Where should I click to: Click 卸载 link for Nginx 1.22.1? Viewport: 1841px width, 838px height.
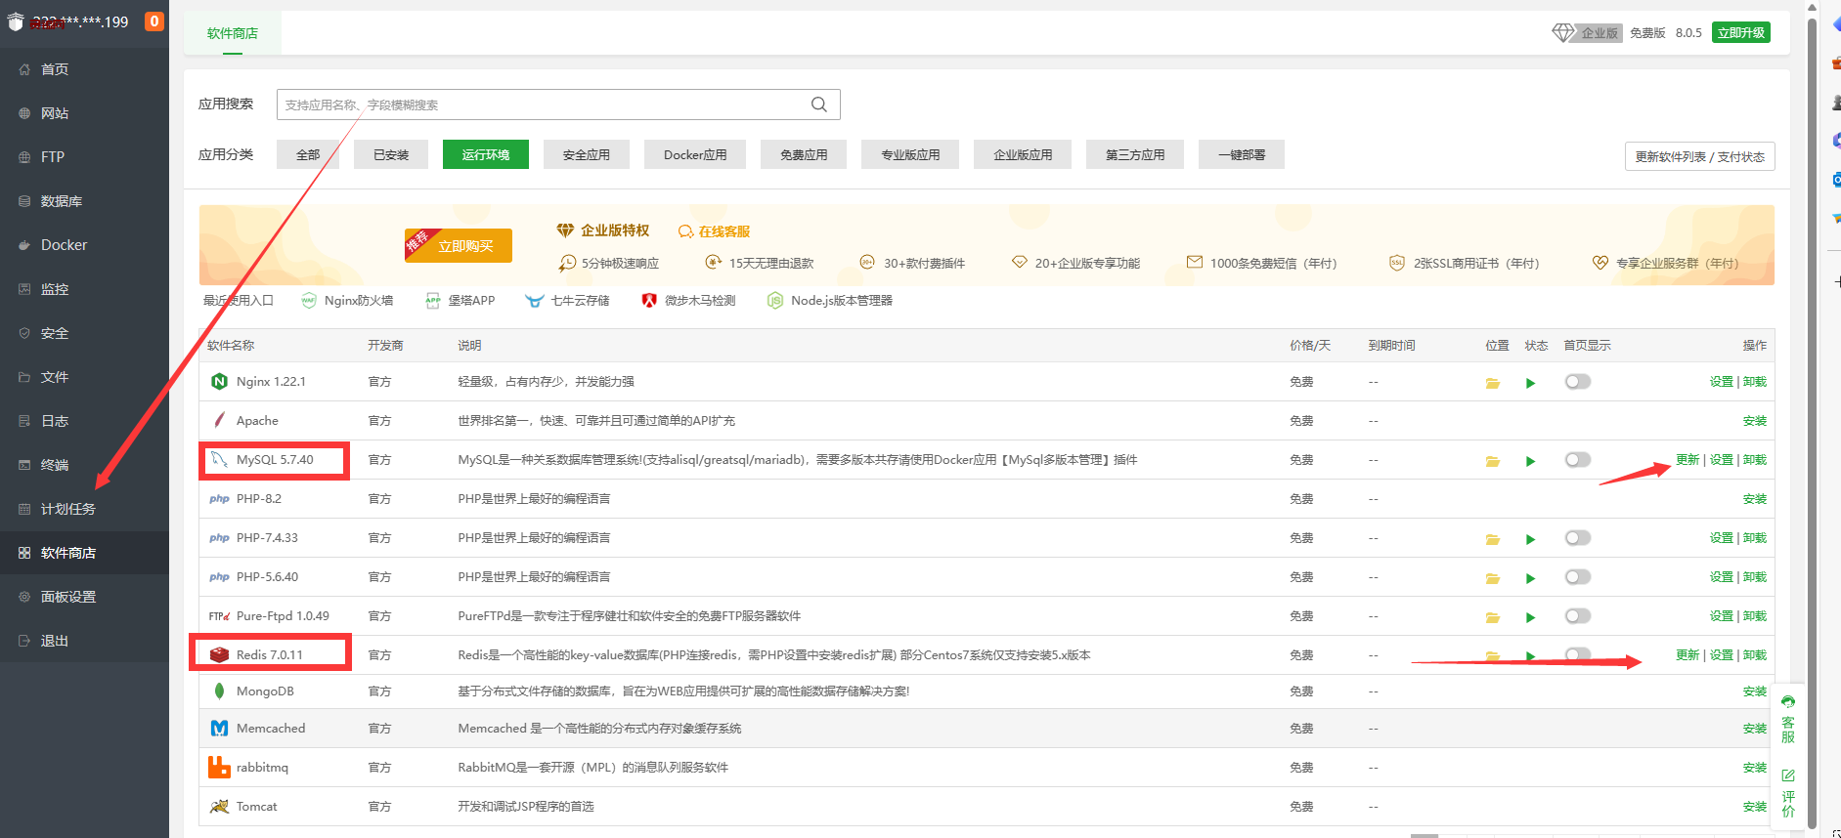pos(1754,382)
